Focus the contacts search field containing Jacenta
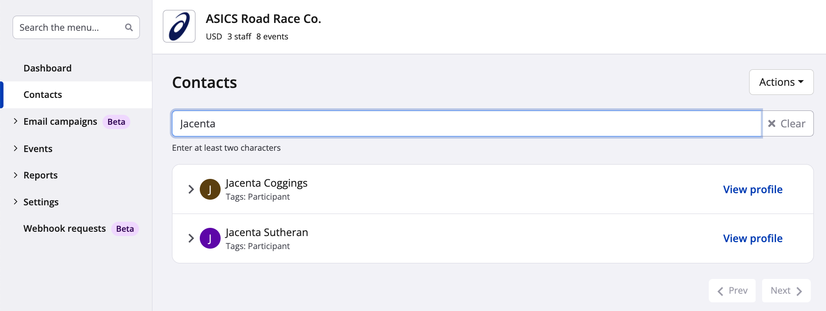Image resolution: width=826 pixels, height=311 pixels. (466, 123)
